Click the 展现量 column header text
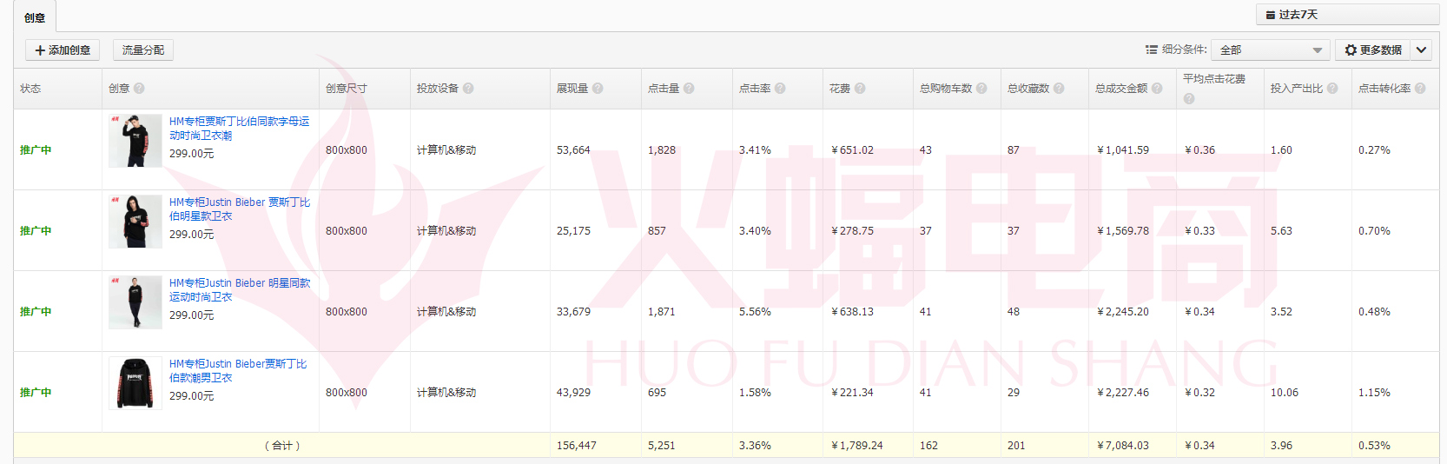Image resolution: width=1447 pixels, height=464 pixels. tap(572, 89)
